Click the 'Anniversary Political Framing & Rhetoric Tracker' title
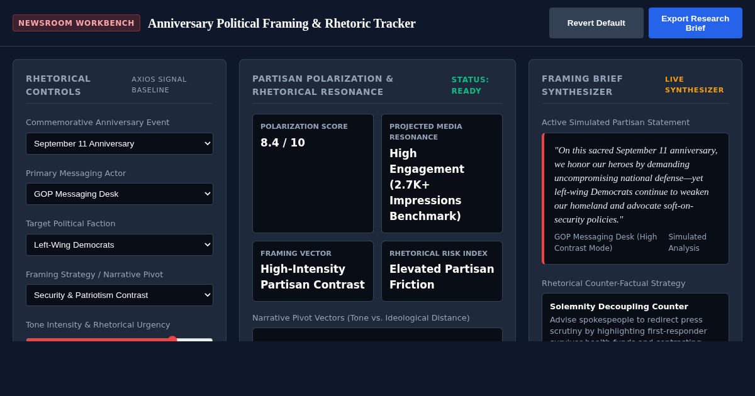 point(282,23)
